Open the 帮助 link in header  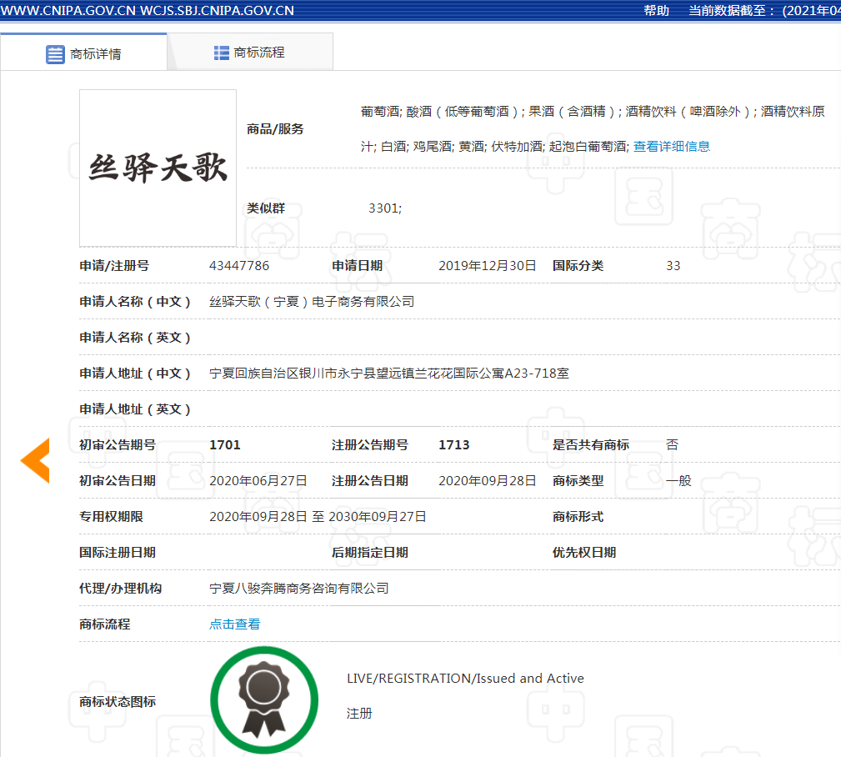(x=657, y=11)
